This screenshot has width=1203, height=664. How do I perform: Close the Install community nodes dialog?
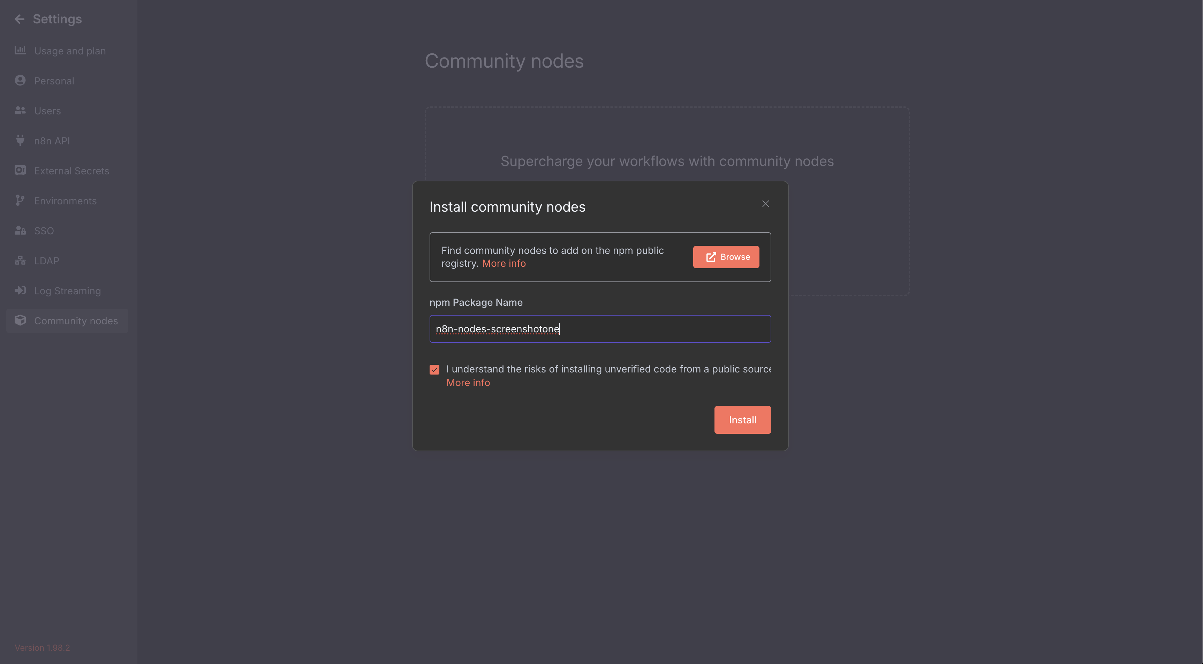click(x=765, y=204)
